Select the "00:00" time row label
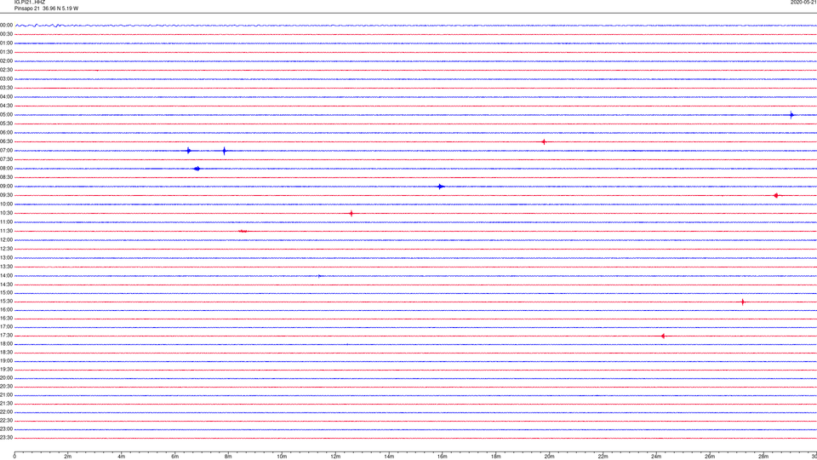 pos(6,25)
